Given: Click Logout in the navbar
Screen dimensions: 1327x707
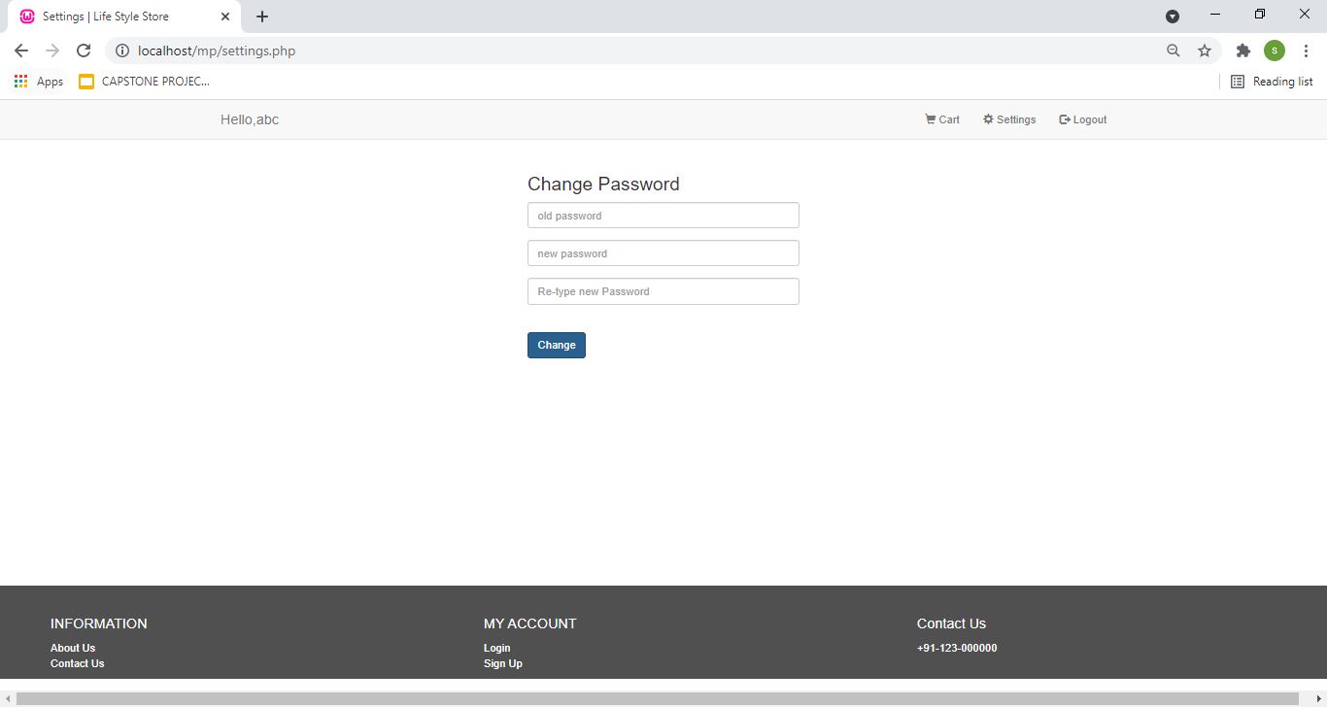Looking at the screenshot, I should [x=1083, y=119].
